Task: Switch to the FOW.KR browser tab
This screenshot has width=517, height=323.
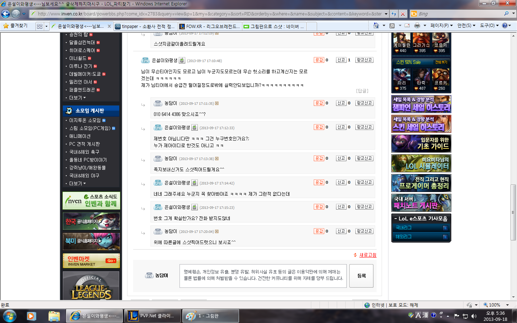Action: (209, 26)
